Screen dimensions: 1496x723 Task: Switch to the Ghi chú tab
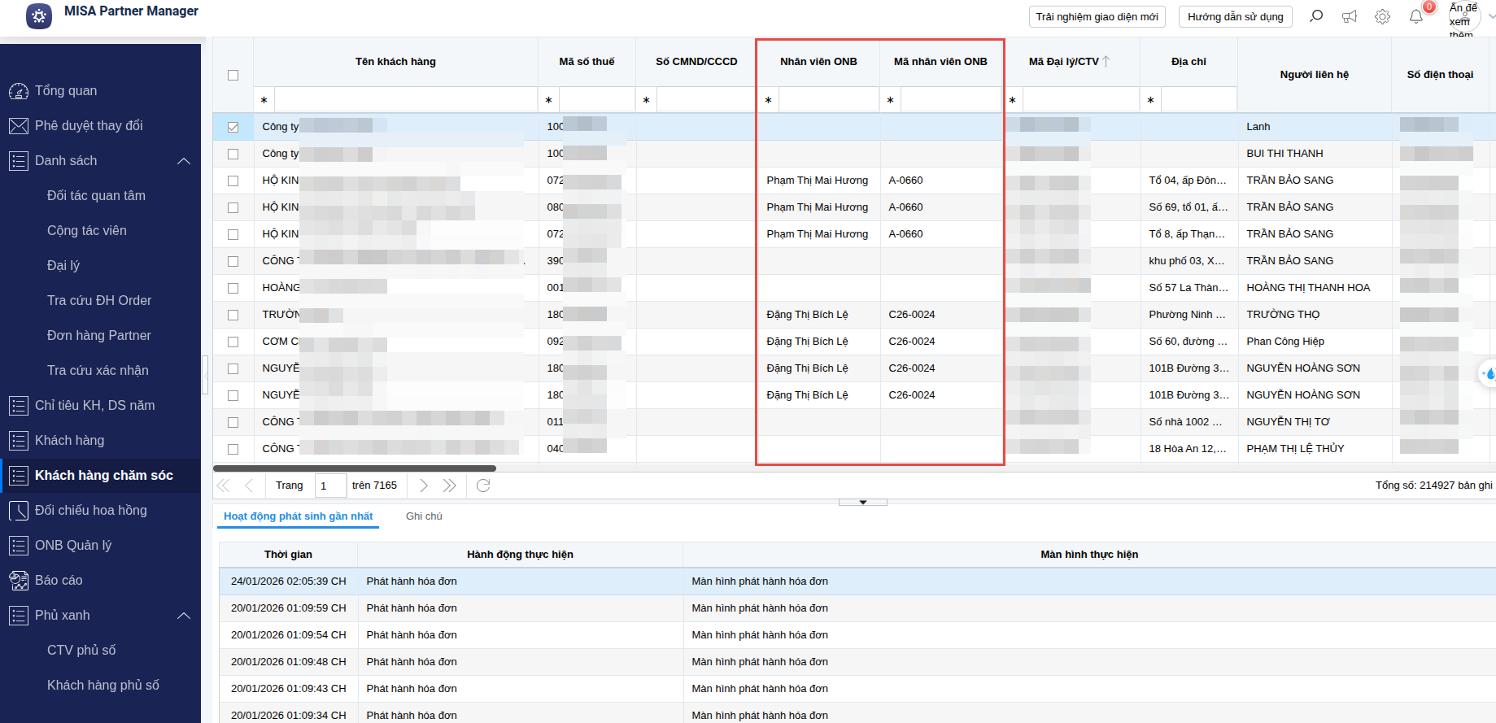tap(424, 516)
